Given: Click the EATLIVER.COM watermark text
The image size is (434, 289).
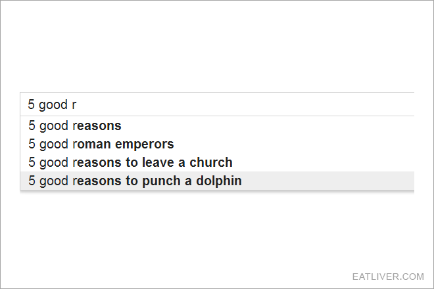Looking at the screenshot, I should [x=388, y=277].
